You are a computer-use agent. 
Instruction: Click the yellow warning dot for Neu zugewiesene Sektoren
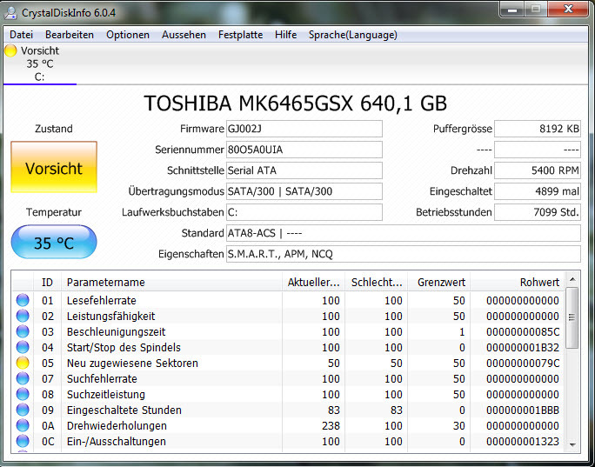(23, 363)
